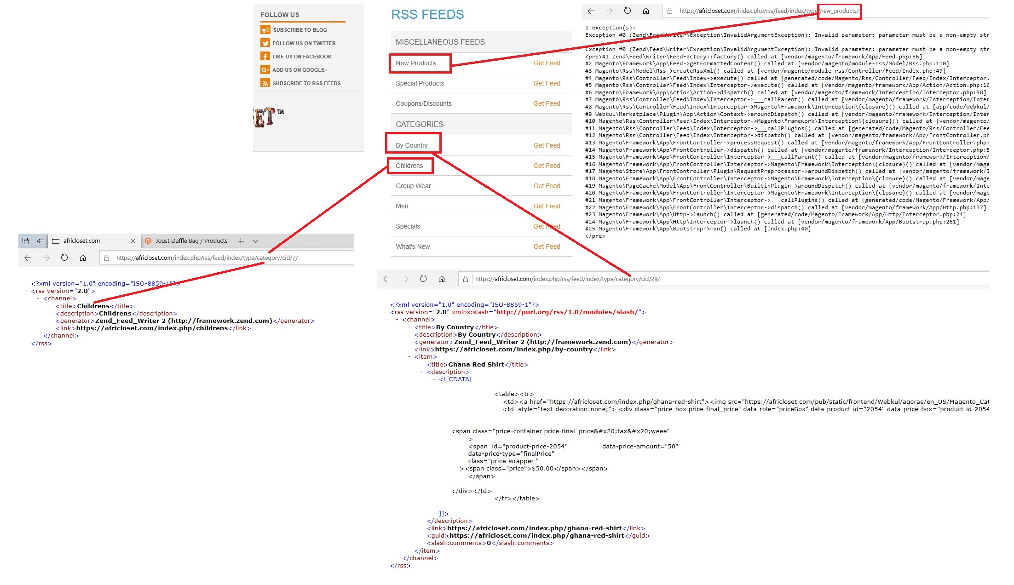This screenshot has height=585, width=1014.
Task: Click the browser home icon
Action: (83, 258)
